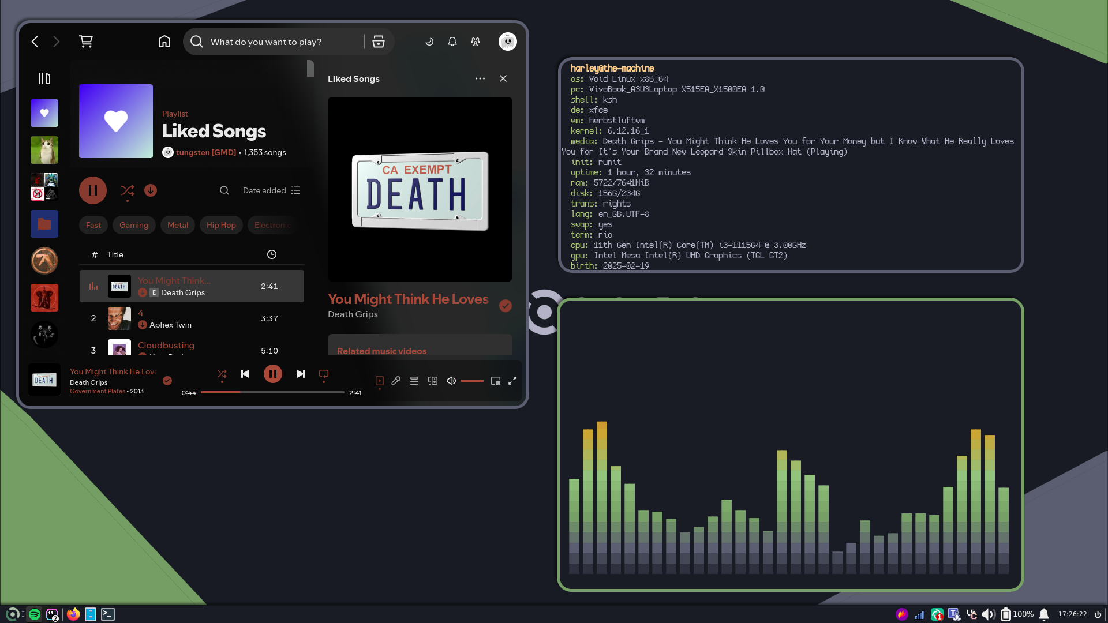Open Liked Songs in library sidebar
Image resolution: width=1108 pixels, height=623 pixels.
[44, 113]
